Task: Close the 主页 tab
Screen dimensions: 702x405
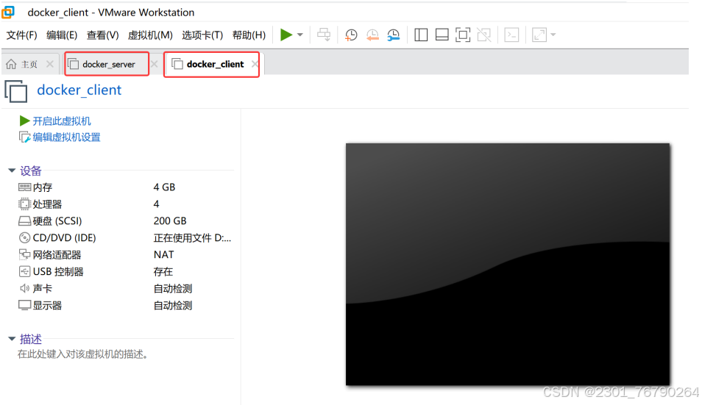Action: (50, 64)
